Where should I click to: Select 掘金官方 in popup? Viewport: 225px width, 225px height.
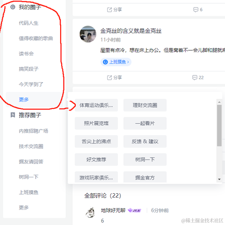[x=145, y=177]
